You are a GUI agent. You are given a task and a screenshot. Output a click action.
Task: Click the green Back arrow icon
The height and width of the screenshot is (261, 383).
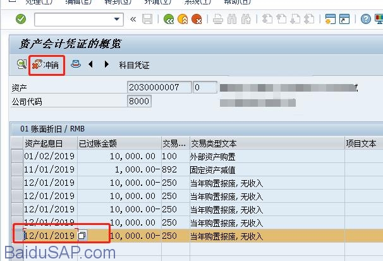click(x=169, y=19)
